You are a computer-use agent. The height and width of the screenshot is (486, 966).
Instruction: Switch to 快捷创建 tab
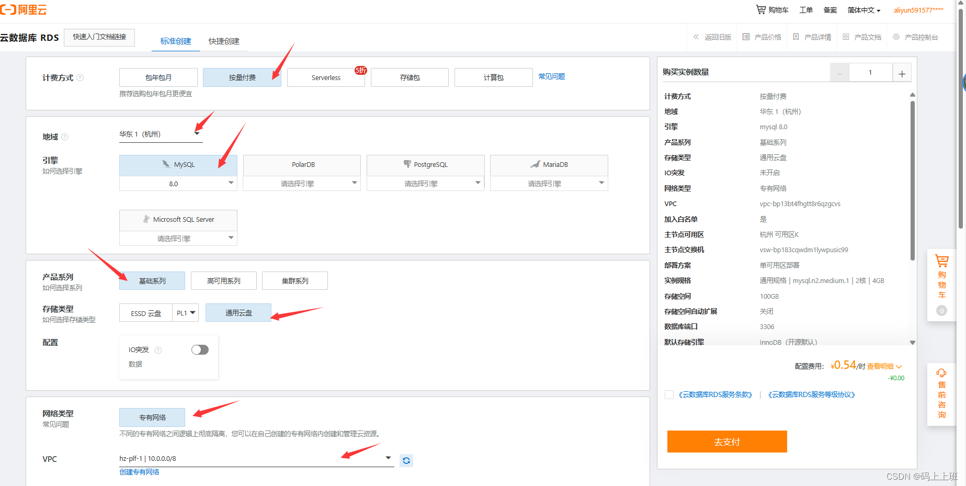click(224, 41)
